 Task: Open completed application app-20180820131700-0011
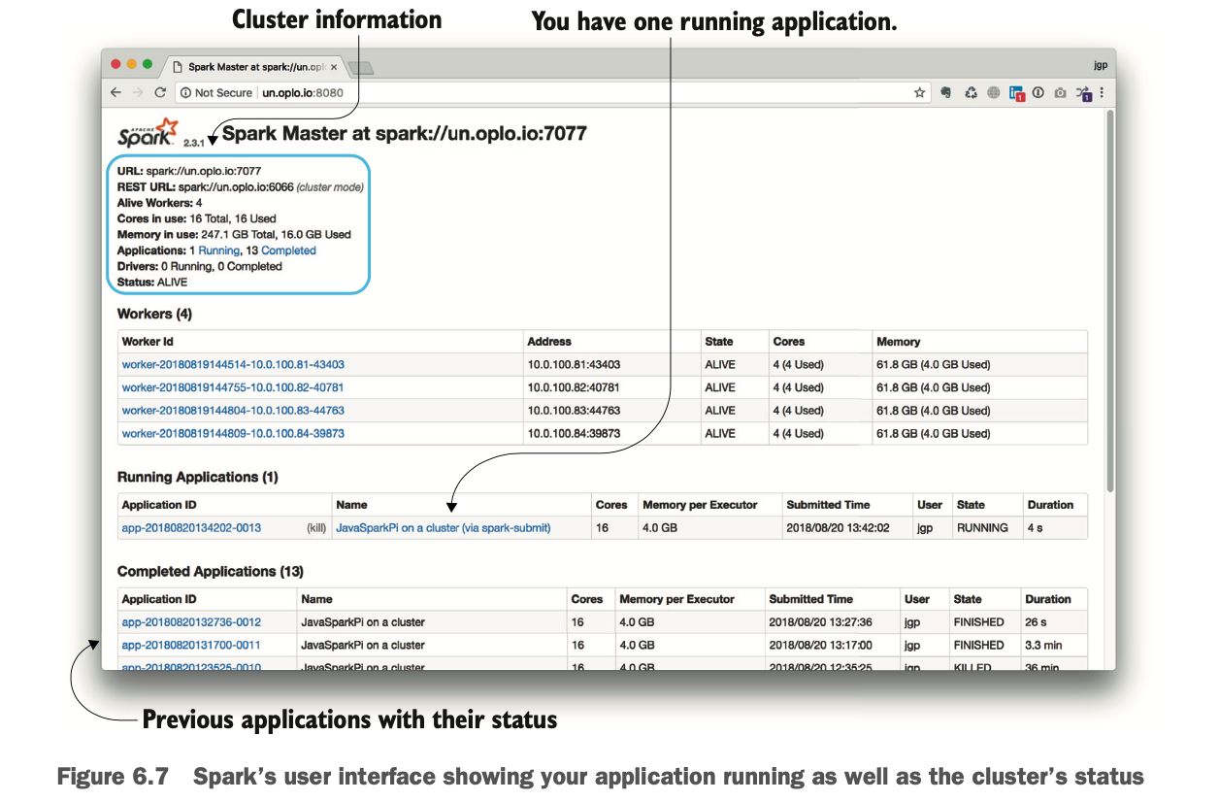tap(191, 646)
